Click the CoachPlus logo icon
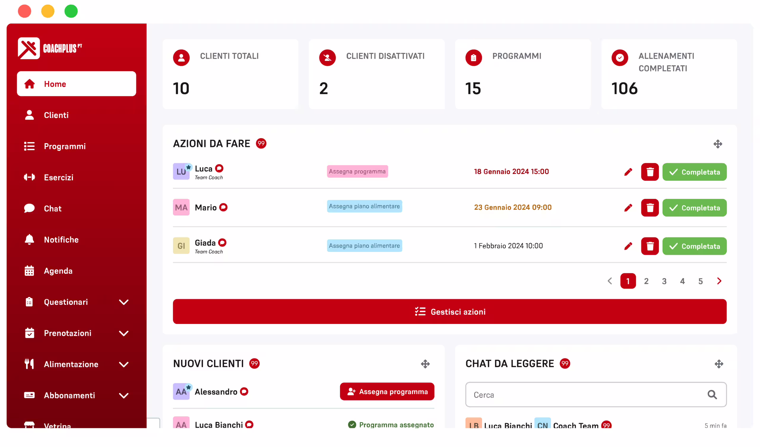Image resolution: width=760 pixels, height=447 pixels. click(29, 48)
